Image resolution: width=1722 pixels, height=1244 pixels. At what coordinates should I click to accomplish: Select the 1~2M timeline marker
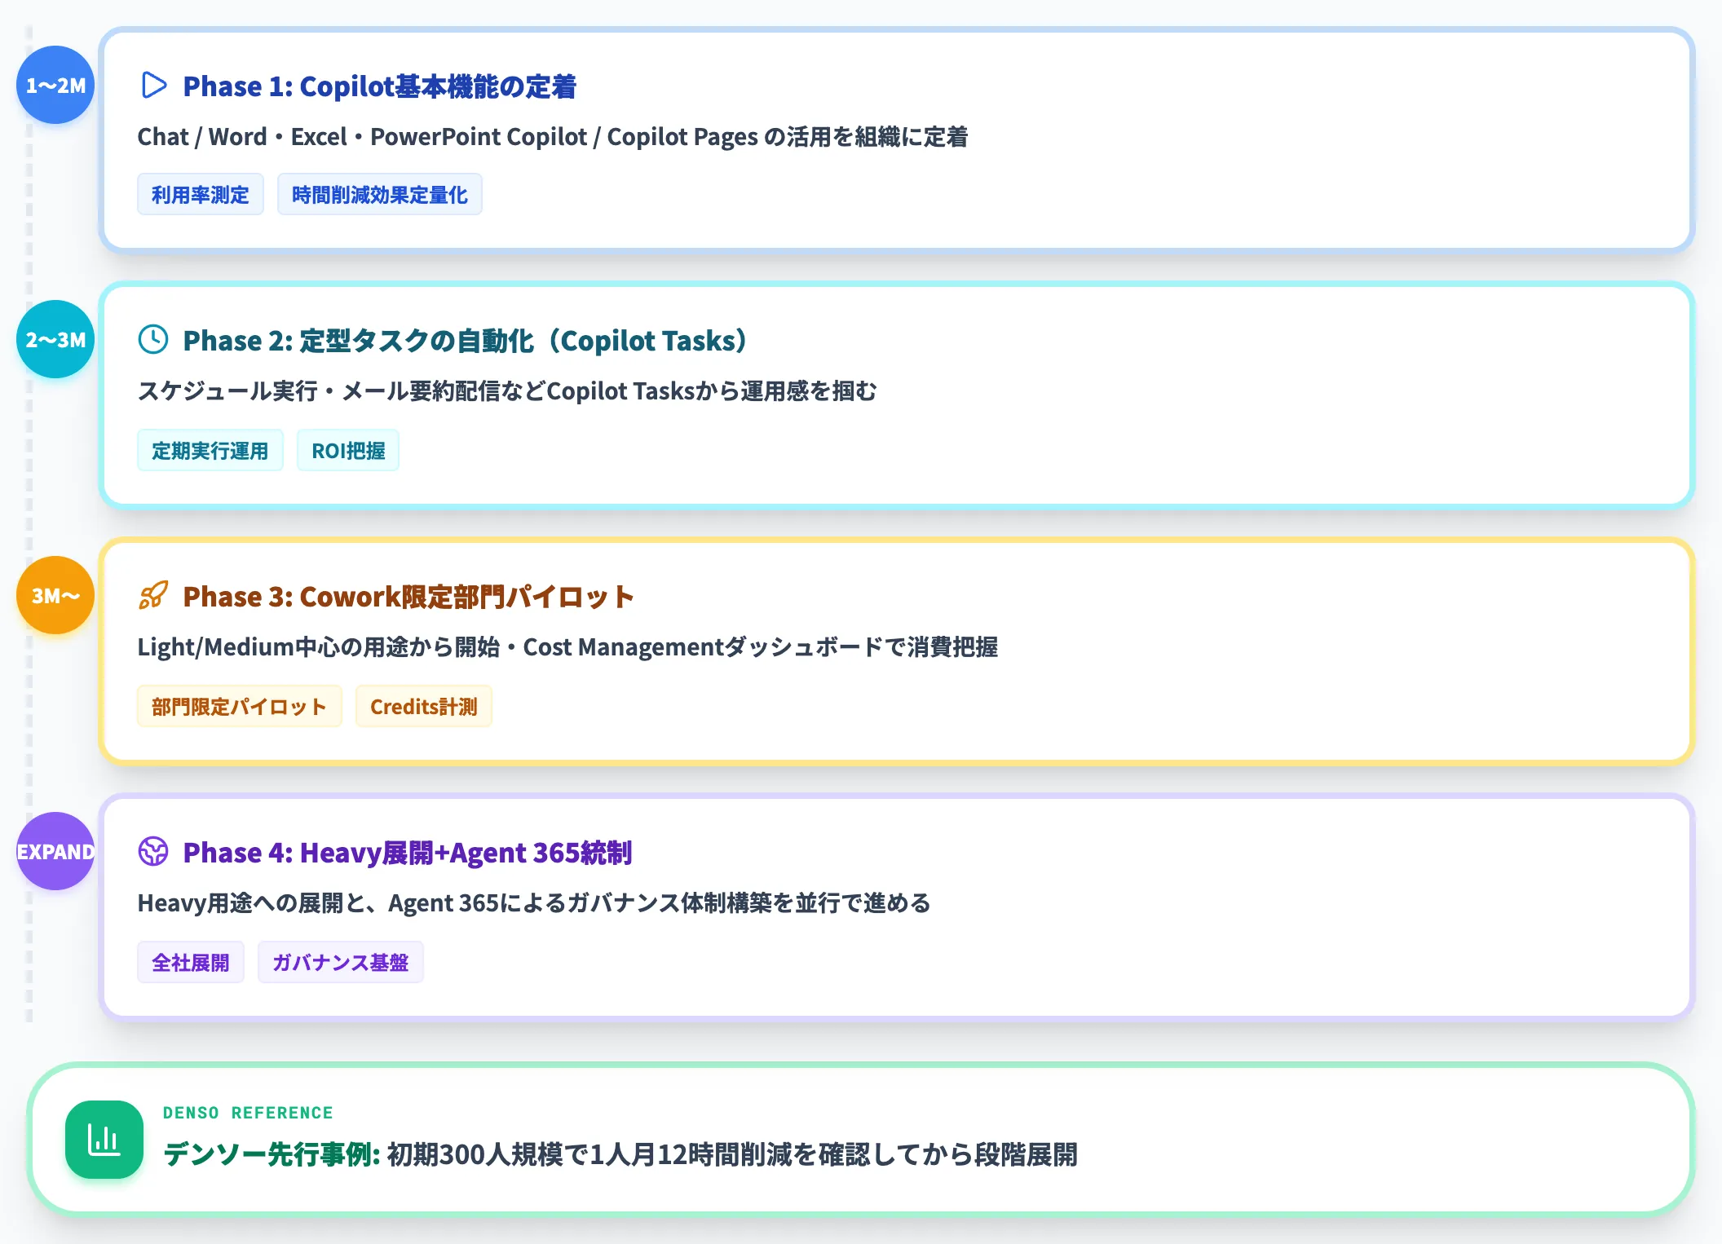point(55,85)
